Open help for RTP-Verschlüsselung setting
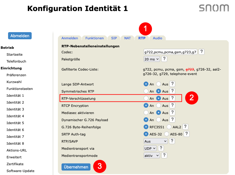Image resolution: width=235 pixels, height=175 pixels. coord(172,98)
